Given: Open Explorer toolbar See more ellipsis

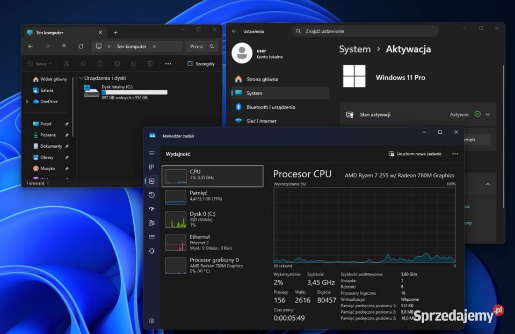Looking at the screenshot, I should point(168,64).
